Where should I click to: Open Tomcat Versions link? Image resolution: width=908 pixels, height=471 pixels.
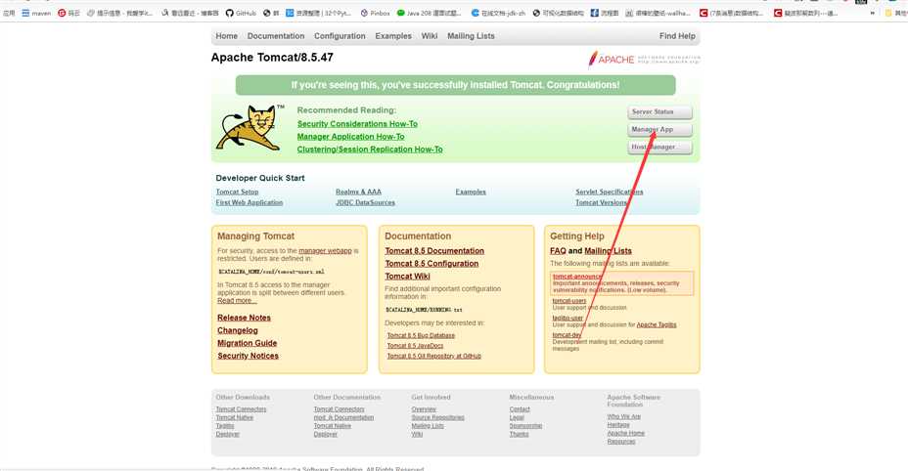(601, 202)
